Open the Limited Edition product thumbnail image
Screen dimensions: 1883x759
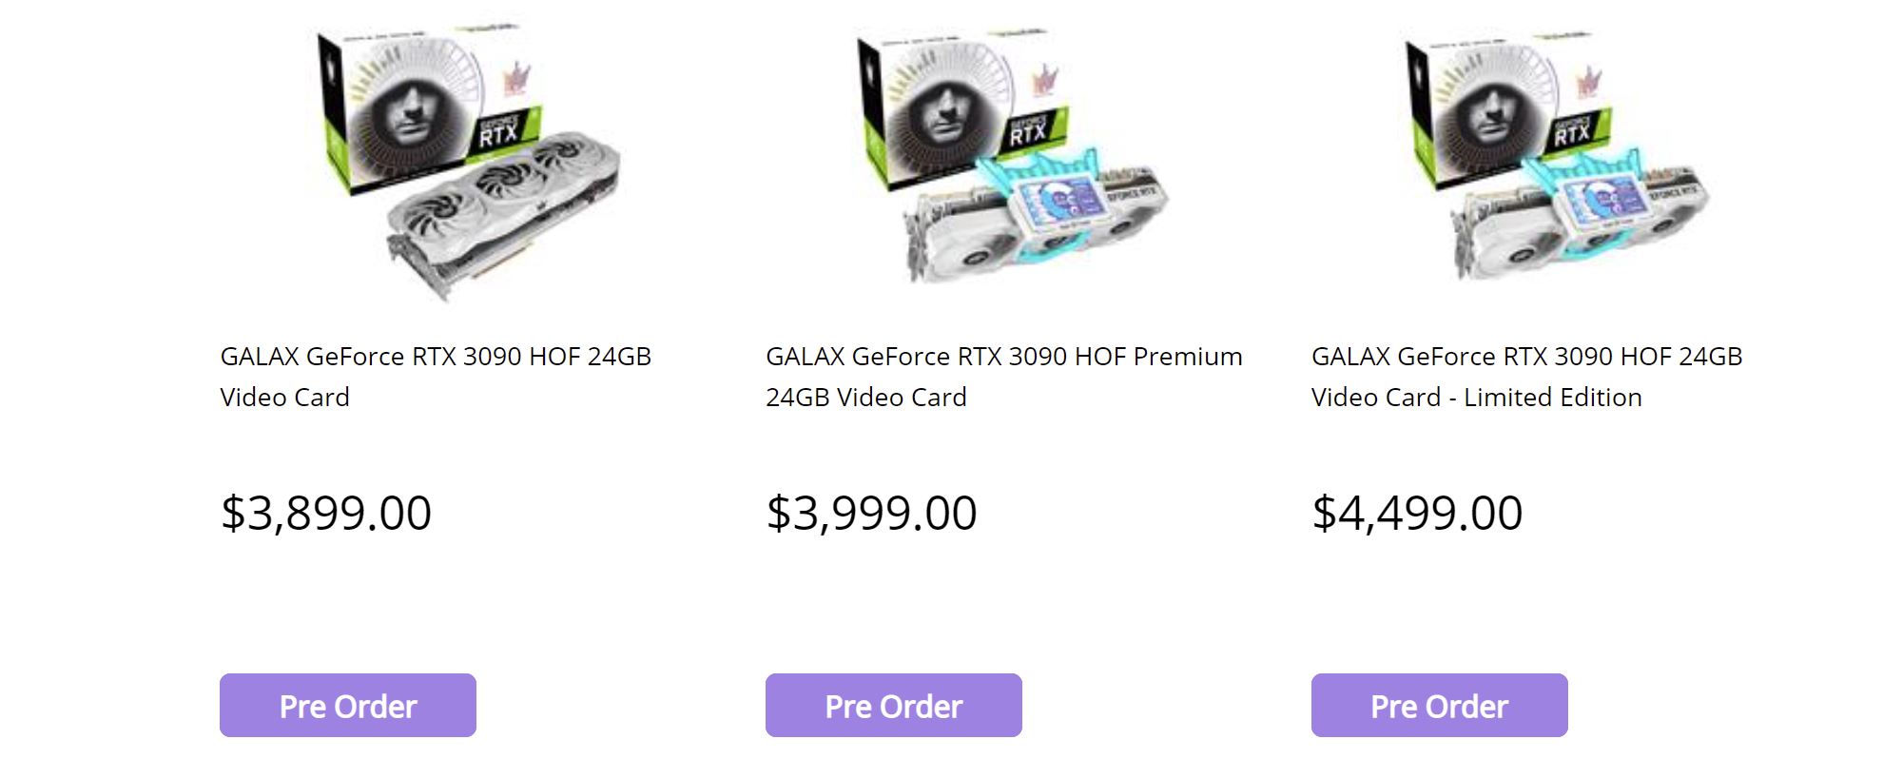1560,157
